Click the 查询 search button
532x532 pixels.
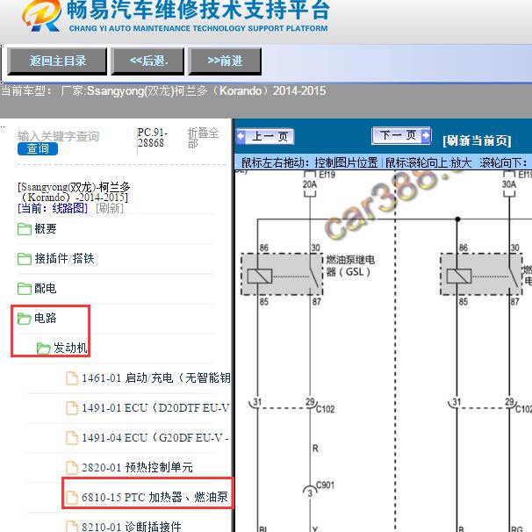pos(38,148)
